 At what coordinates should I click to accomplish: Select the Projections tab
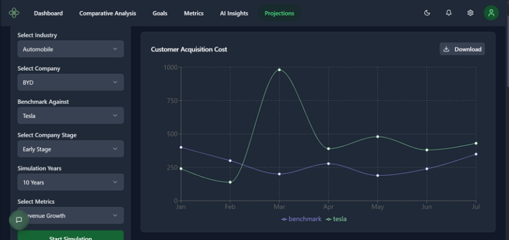coord(280,13)
